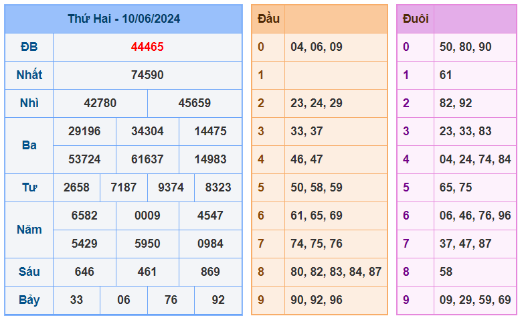Click the Đuôi row 1 value '61'
The image size is (522, 320).
[446, 75]
